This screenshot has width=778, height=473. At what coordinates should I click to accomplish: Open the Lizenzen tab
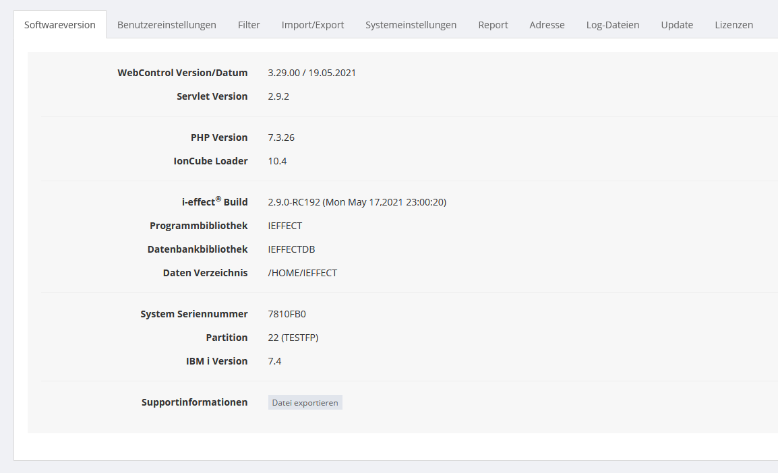point(734,25)
